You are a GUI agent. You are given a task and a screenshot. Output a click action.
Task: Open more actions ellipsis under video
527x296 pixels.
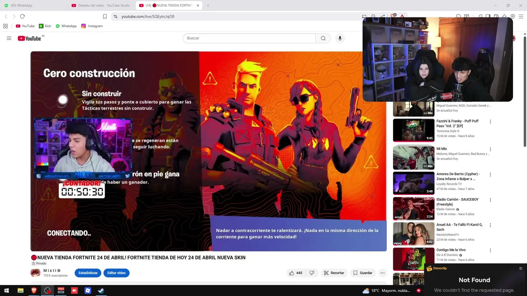(382, 273)
